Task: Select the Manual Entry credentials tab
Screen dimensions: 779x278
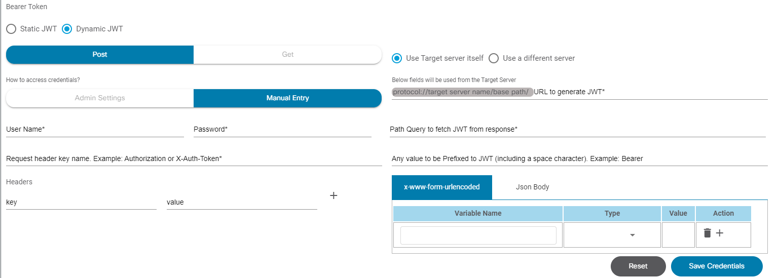Action: click(287, 98)
